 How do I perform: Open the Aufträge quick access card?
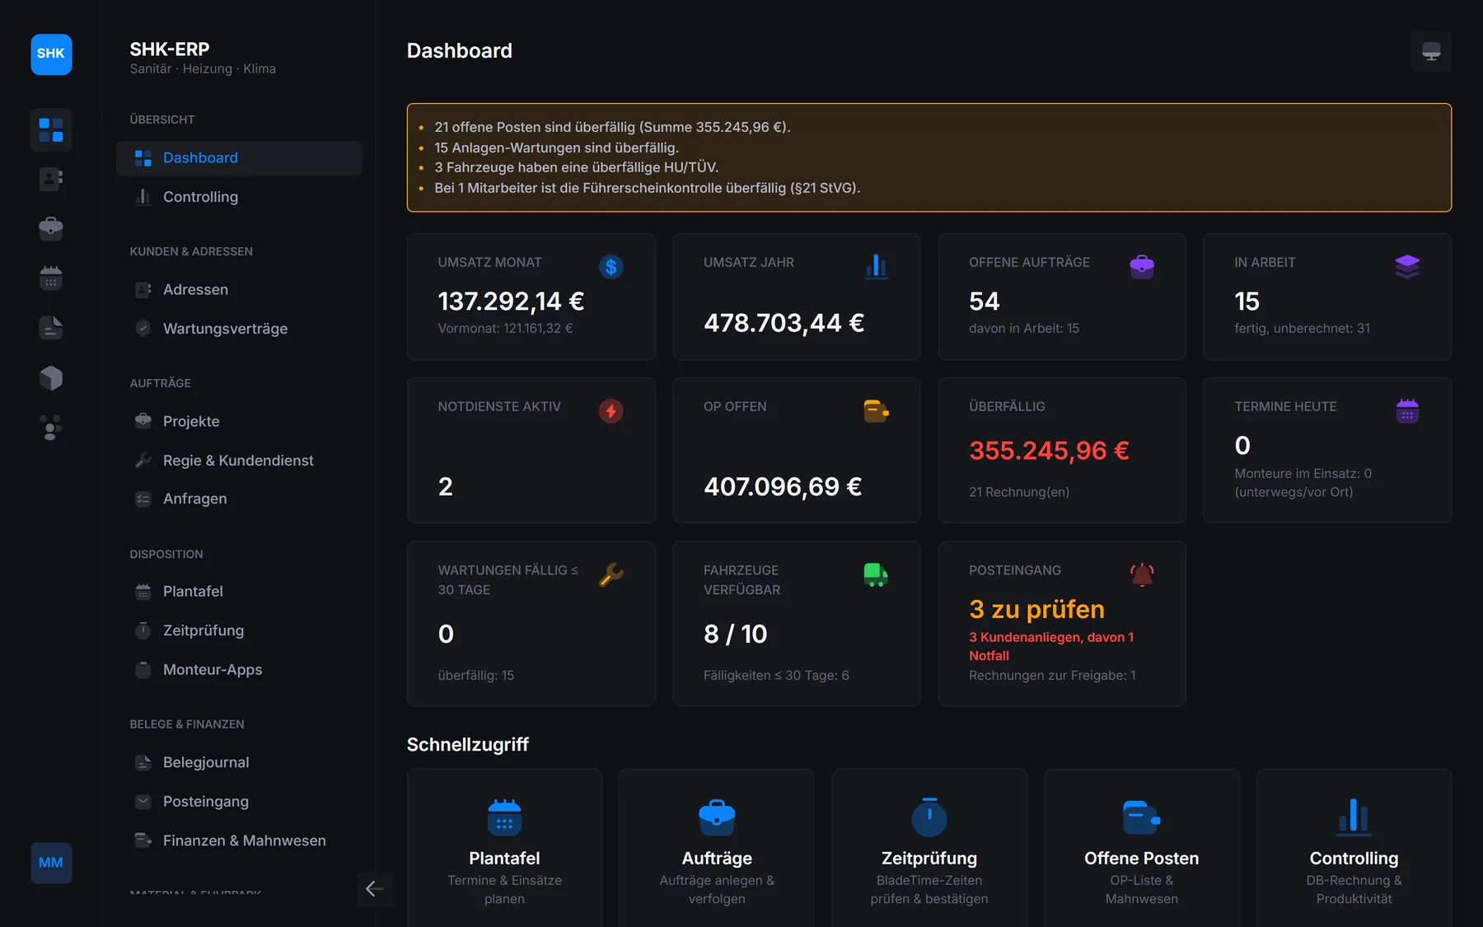(x=717, y=849)
